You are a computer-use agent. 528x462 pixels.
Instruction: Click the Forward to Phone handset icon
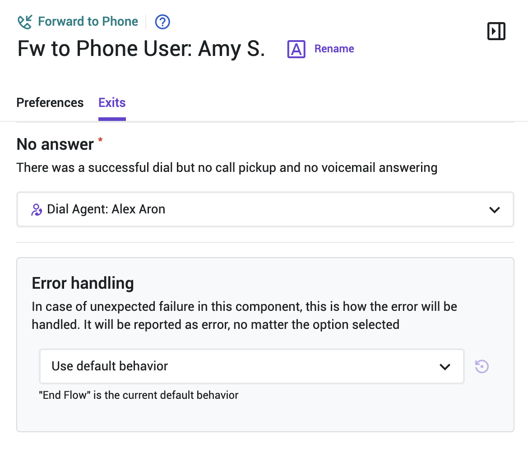(24, 22)
